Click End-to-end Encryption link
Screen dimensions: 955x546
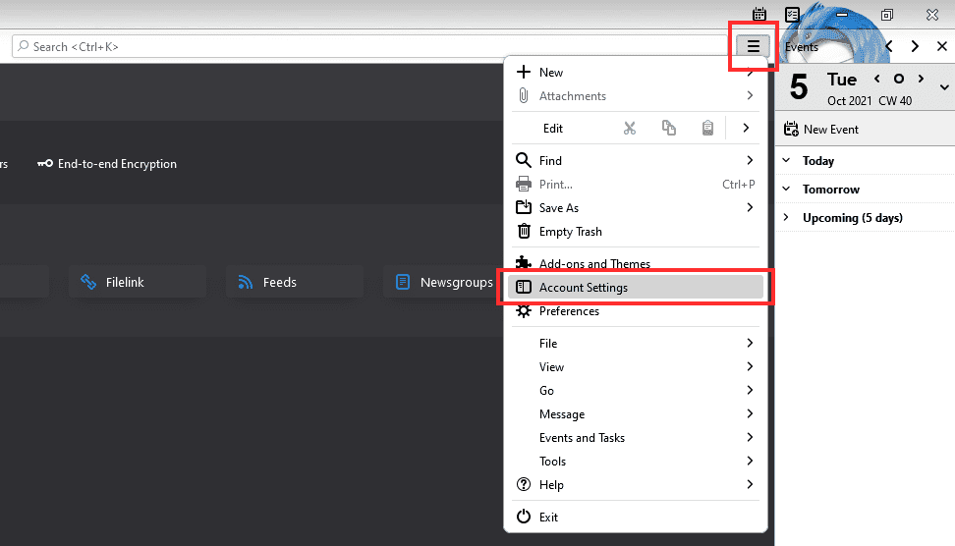tap(107, 164)
